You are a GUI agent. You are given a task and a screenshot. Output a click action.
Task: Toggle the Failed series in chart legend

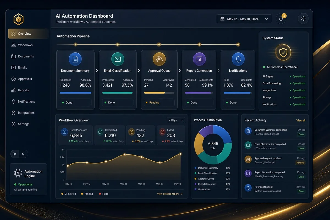tap(103, 194)
